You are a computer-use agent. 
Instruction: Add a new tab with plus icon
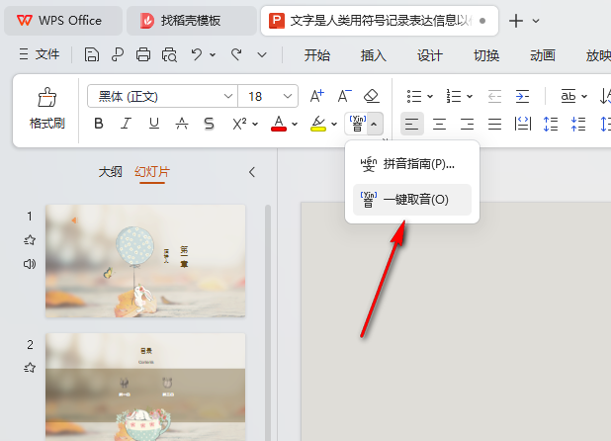[x=515, y=21]
